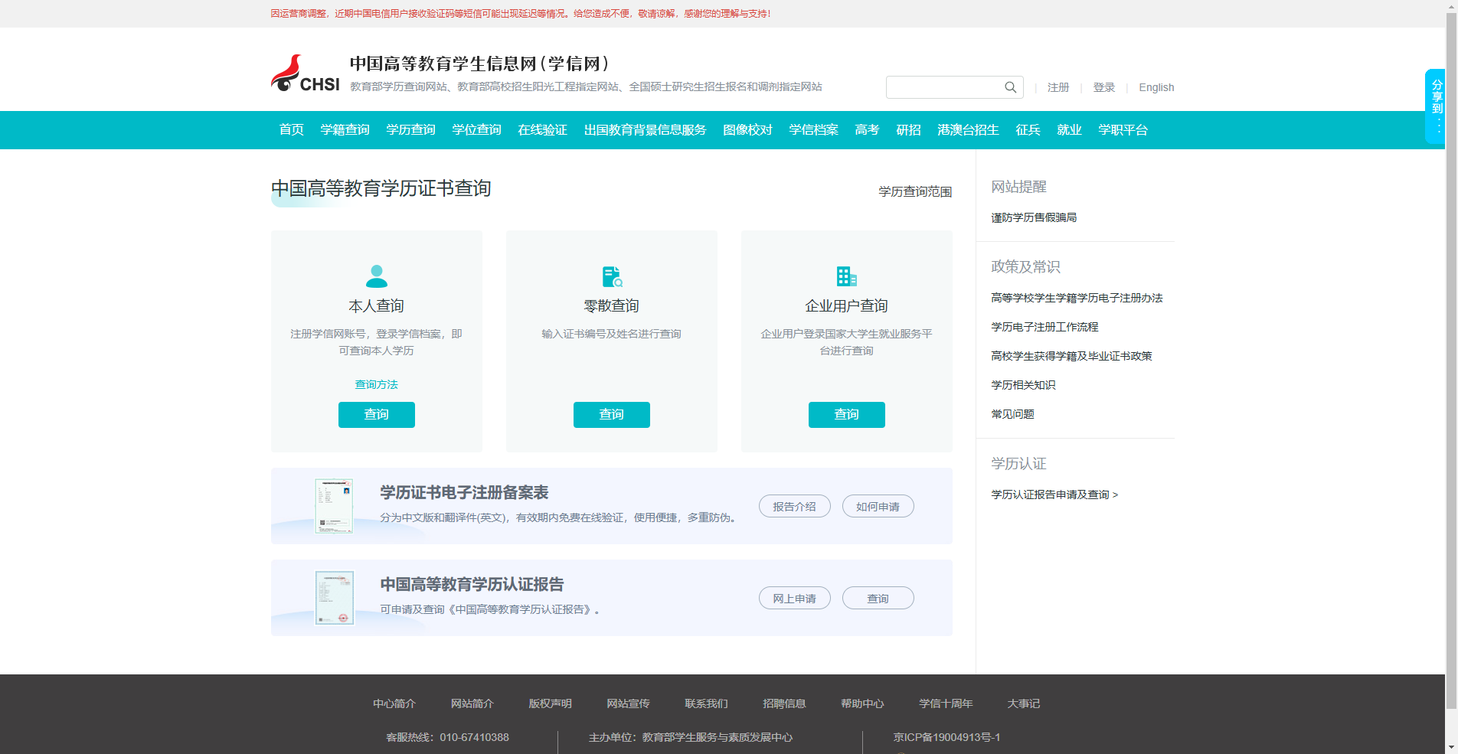Image resolution: width=1458 pixels, height=754 pixels.
Task: Switch to the 在线验证 section
Action: (x=541, y=130)
